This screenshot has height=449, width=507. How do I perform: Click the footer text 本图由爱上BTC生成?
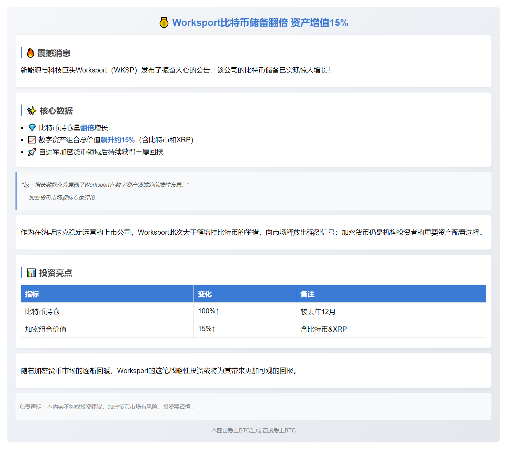[254, 430]
